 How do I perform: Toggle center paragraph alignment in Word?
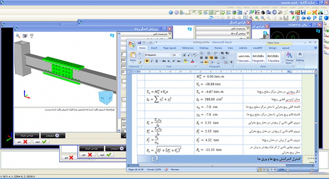(206, 58)
